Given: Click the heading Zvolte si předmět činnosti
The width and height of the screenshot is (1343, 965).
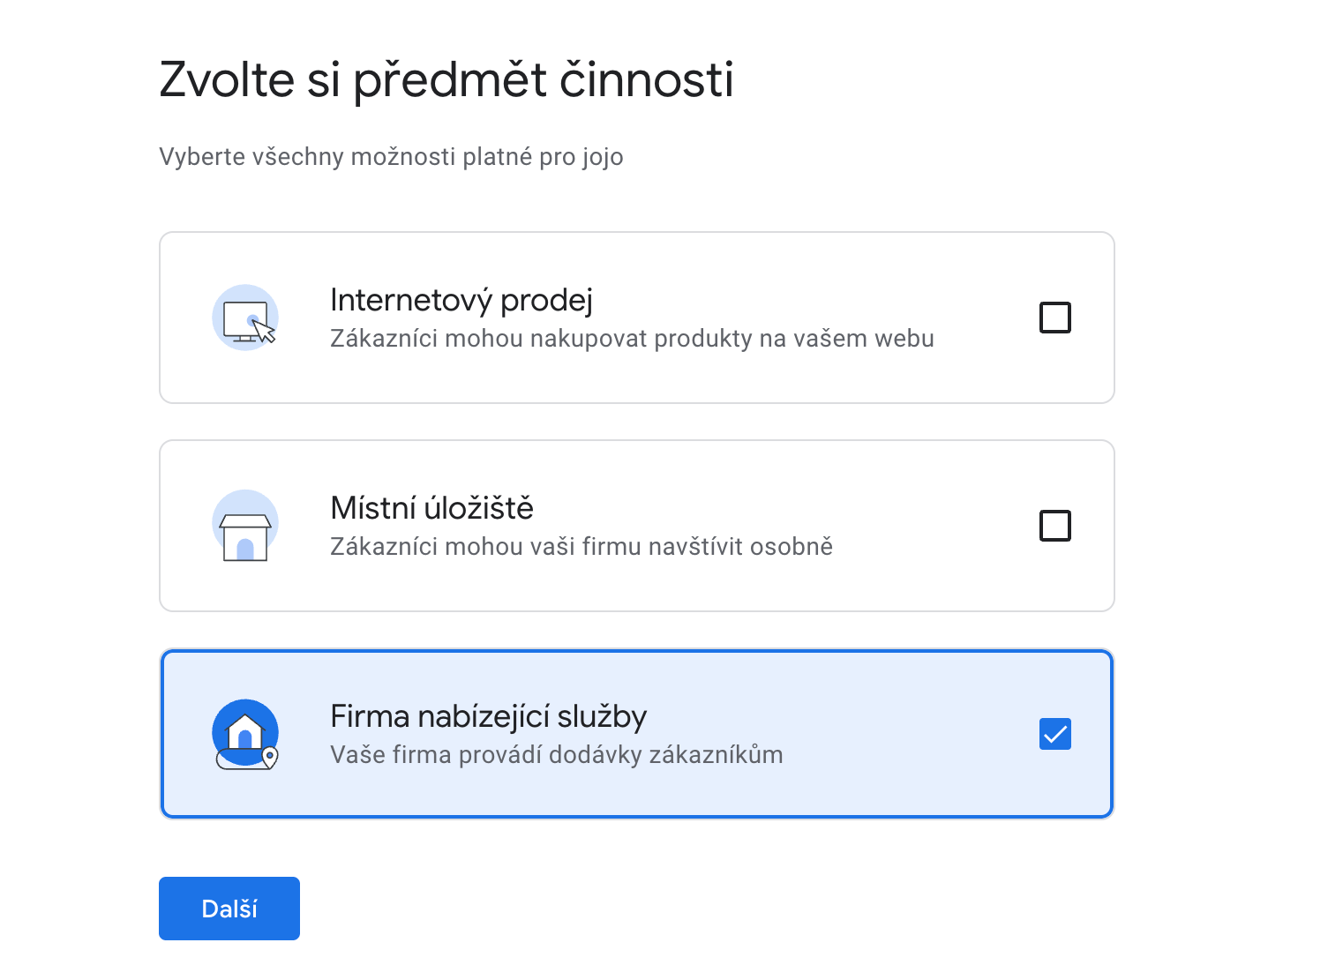Looking at the screenshot, I should click(x=446, y=79).
